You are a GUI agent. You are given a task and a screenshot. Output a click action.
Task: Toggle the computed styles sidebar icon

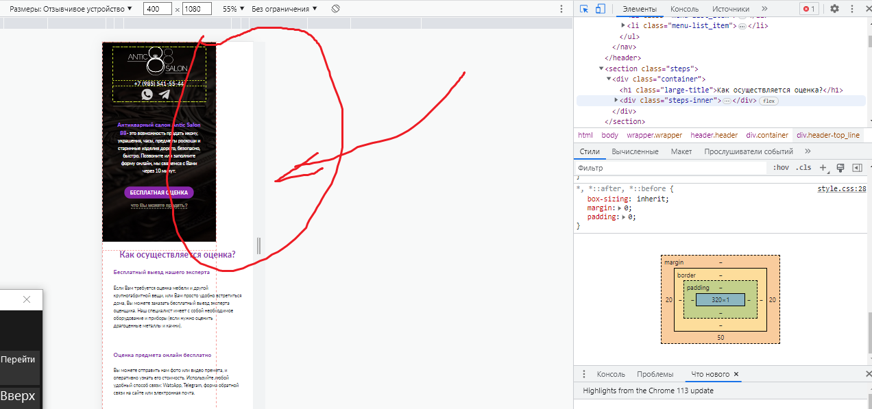click(x=857, y=168)
